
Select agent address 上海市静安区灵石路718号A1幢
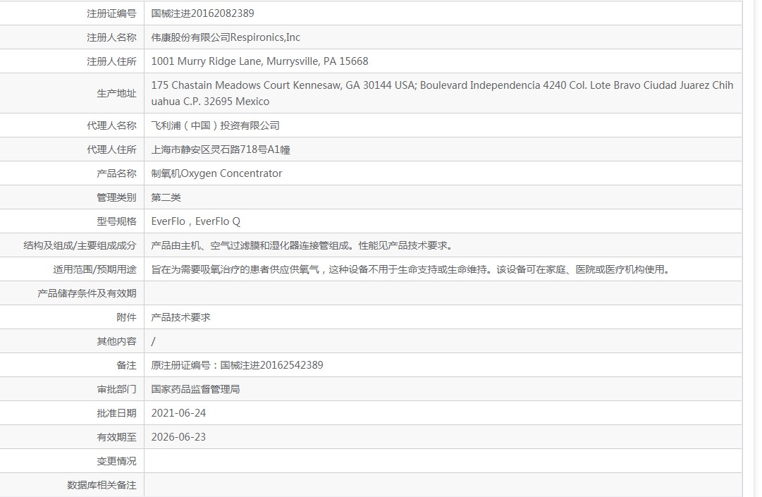pos(221,149)
